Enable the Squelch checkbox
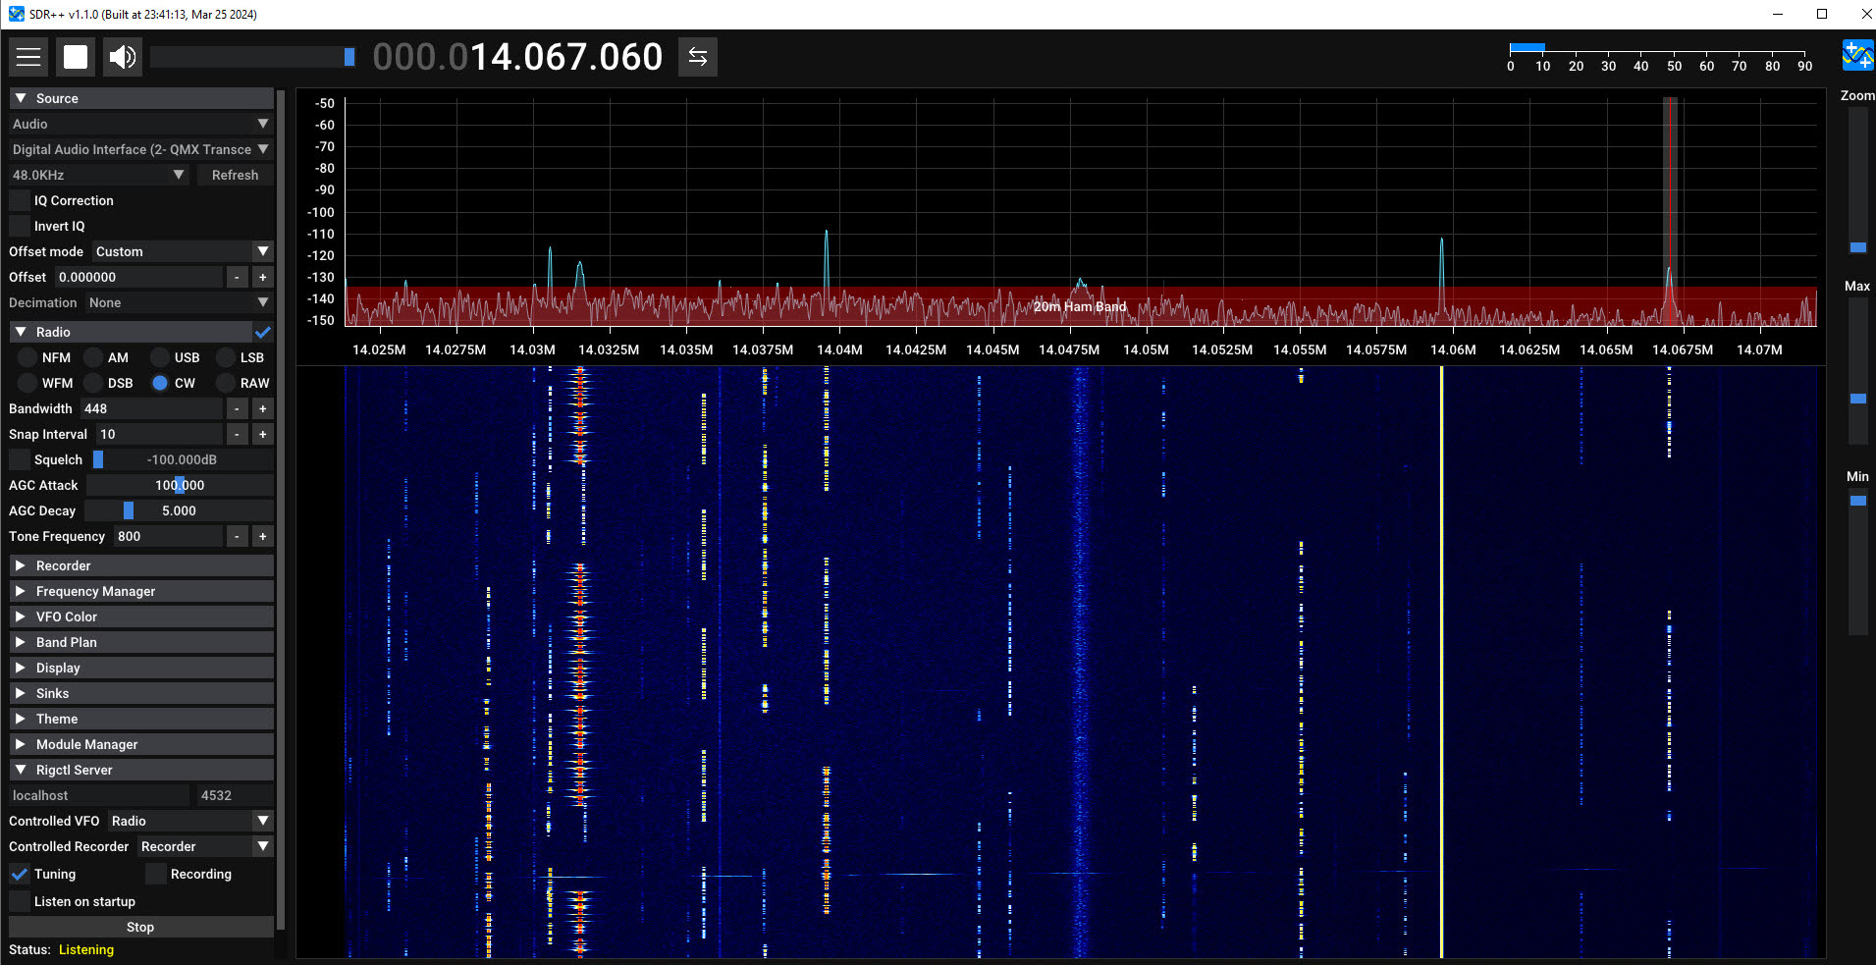Image resolution: width=1876 pixels, height=965 pixels. click(x=19, y=458)
